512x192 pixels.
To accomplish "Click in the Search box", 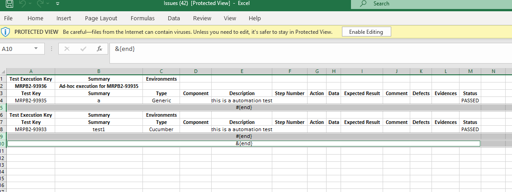I will coord(431,4).
